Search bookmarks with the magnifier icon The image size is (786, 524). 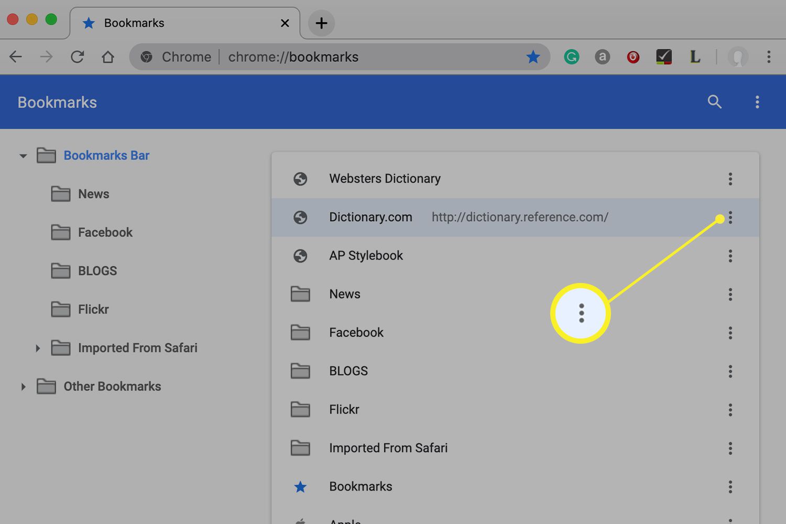[x=715, y=102]
